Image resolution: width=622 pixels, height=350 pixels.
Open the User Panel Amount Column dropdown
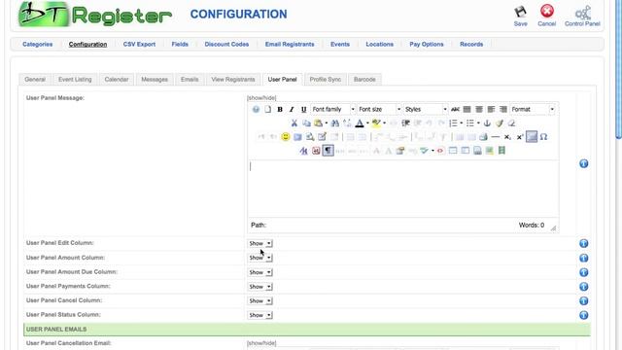click(x=259, y=258)
